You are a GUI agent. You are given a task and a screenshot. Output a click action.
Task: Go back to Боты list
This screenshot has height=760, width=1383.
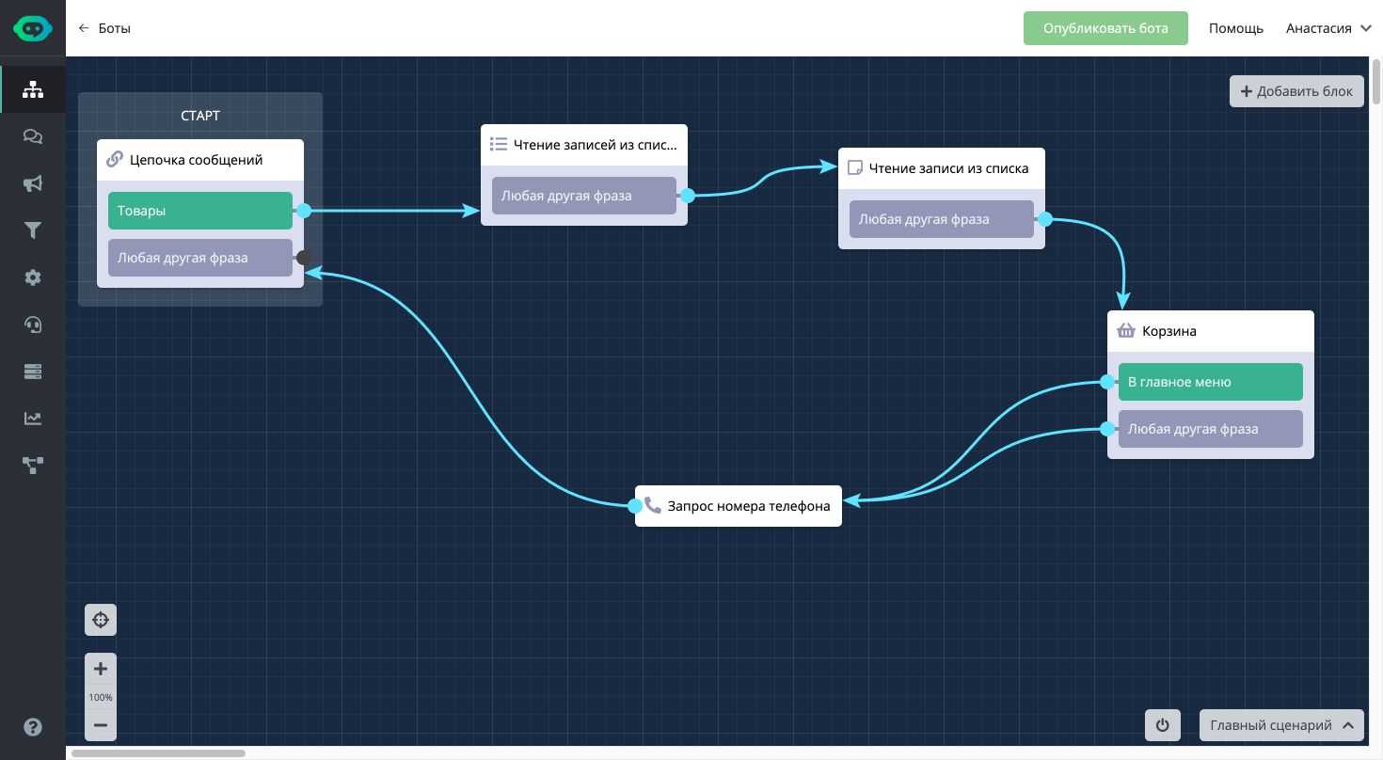click(x=104, y=28)
